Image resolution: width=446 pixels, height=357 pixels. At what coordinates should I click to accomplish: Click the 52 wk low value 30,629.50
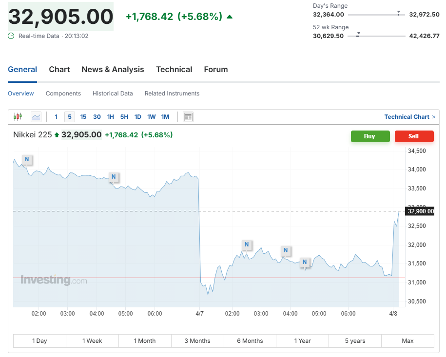click(328, 36)
